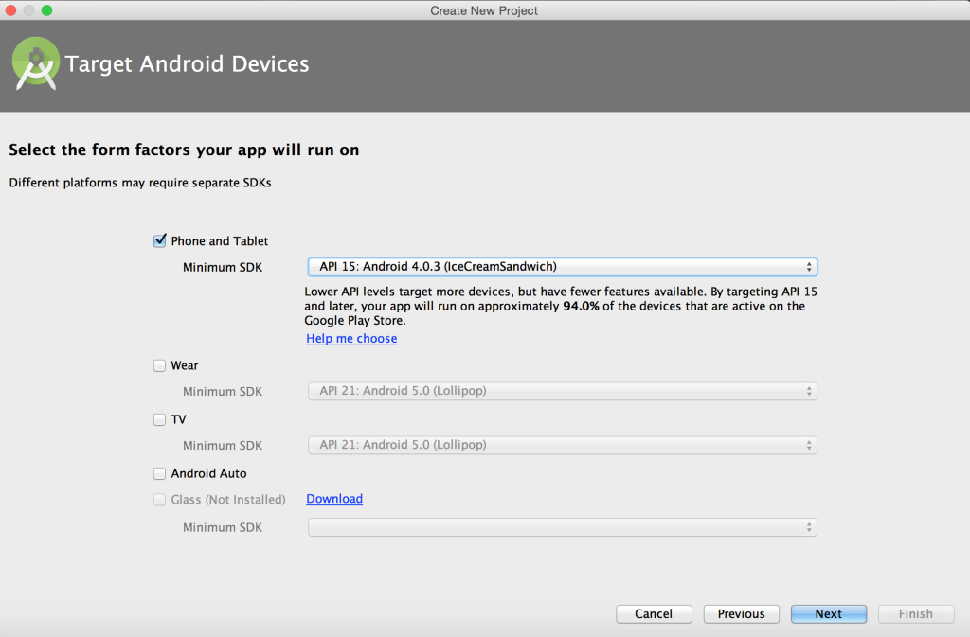Click the Minimum SDK label under Wear
The width and height of the screenshot is (970, 637).
[x=223, y=391]
